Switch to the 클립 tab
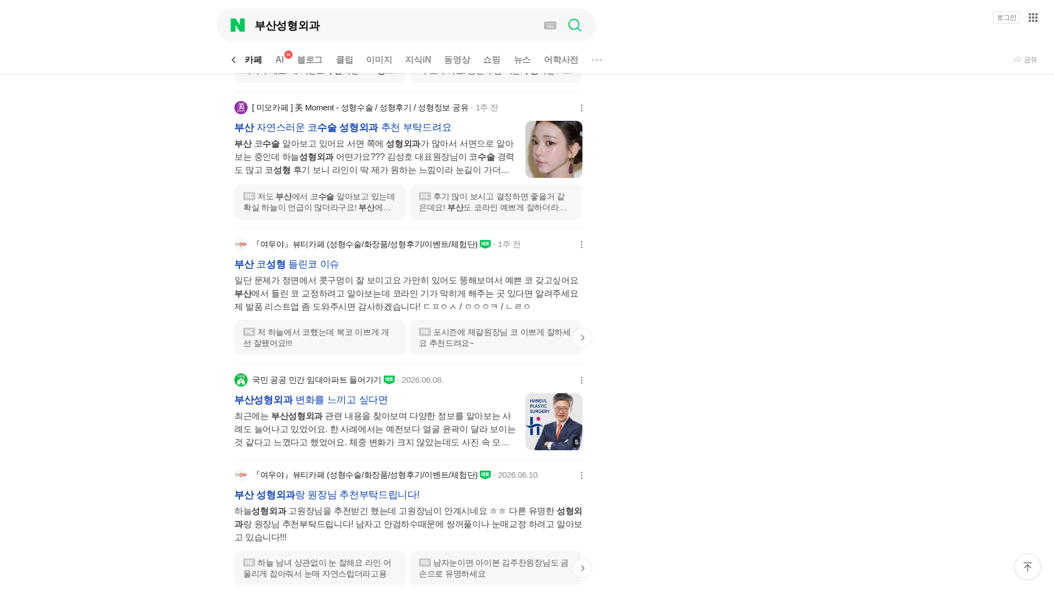 pyautogui.click(x=345, y=60)
